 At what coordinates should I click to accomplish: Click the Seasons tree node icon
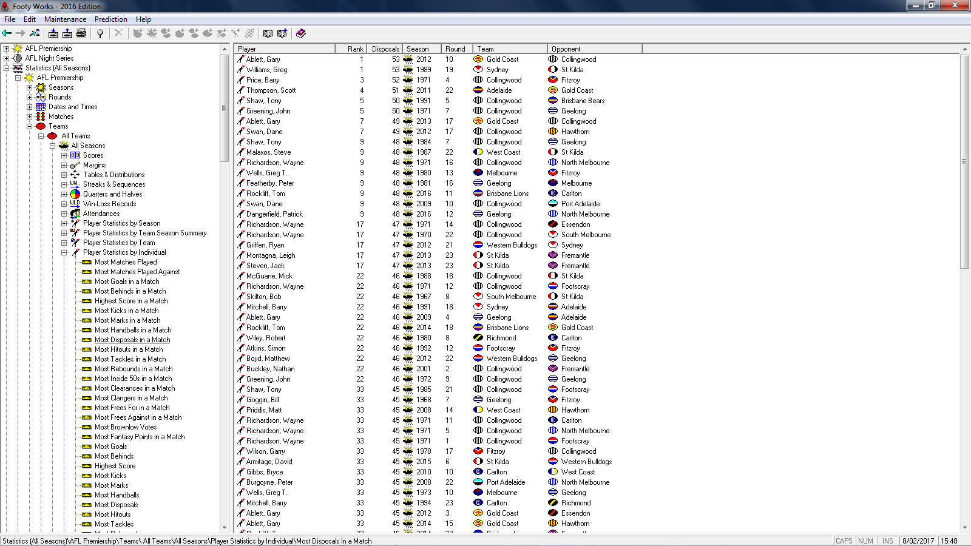tap(41, 87)
